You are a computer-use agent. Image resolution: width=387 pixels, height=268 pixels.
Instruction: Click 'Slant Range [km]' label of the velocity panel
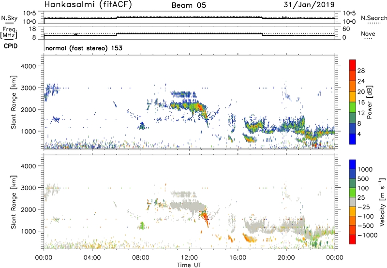coord(14,202)
